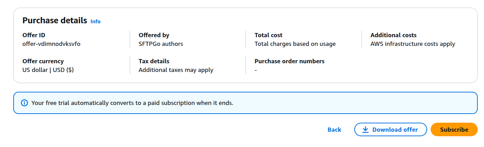Click the US dollar | USD ($) value
The width and height of the screenshot is (484, 147).
tap(48, 70)
